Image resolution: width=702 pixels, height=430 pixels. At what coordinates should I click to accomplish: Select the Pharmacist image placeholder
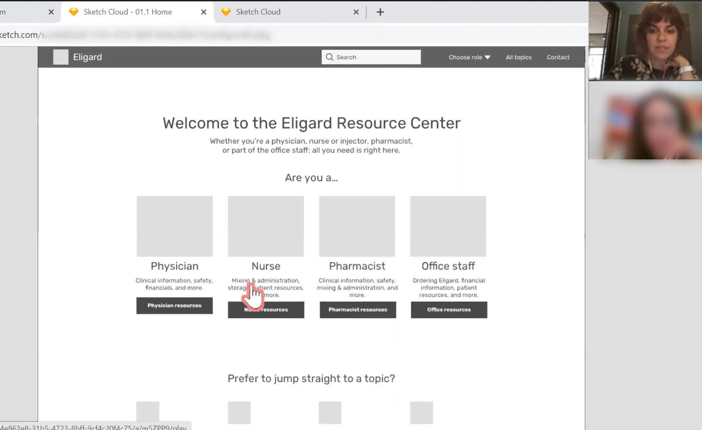pos(357,226)
